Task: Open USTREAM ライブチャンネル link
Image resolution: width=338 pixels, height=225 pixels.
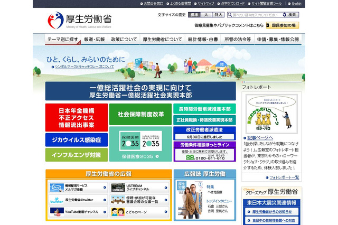Action: [137, 187]
